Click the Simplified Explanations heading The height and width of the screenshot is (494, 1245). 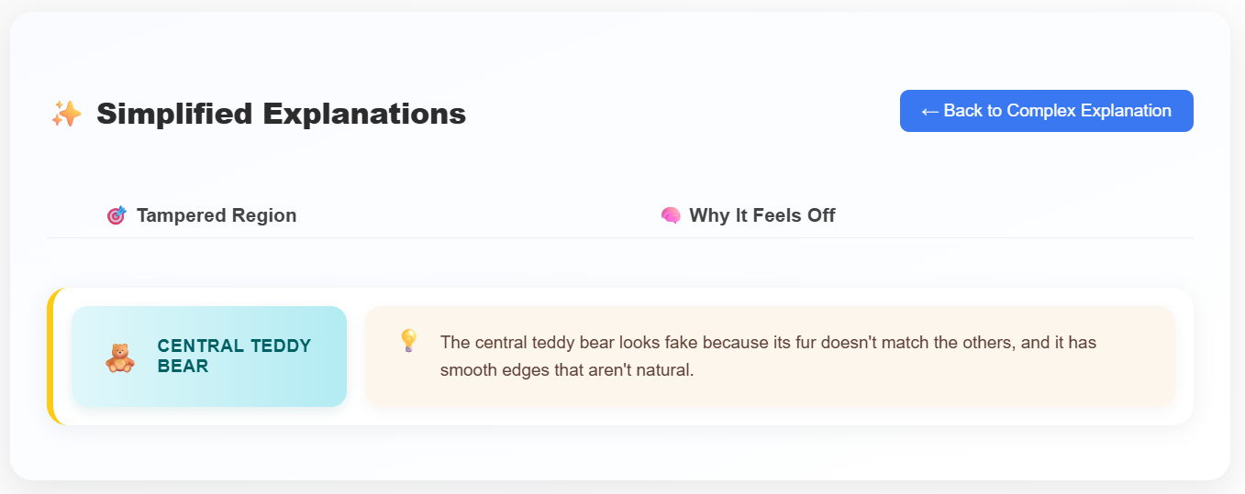coord(281,115)
